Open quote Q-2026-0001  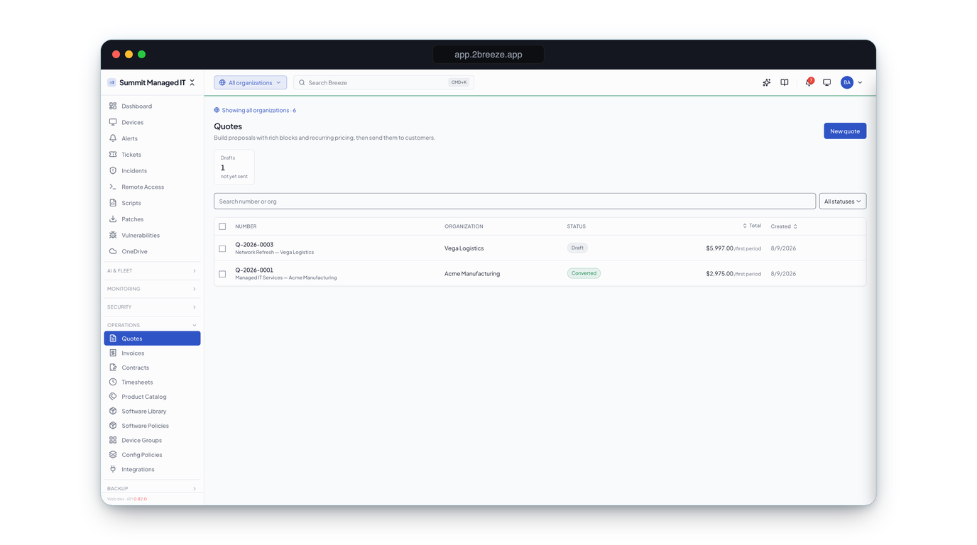coord(254,270)
